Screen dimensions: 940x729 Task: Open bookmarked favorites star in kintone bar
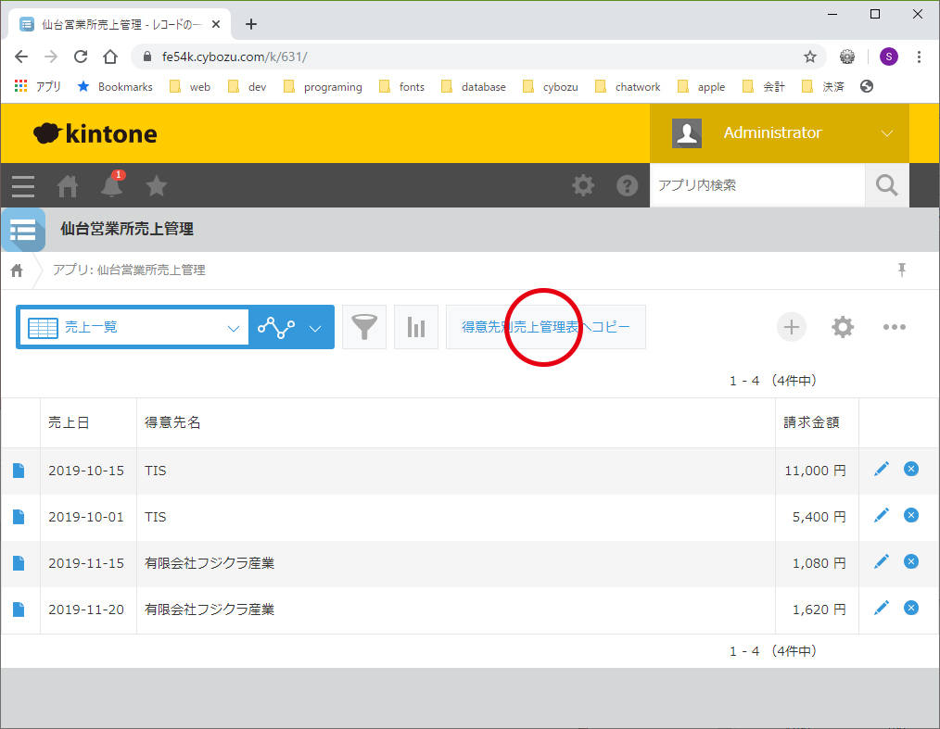pos(157,185)
